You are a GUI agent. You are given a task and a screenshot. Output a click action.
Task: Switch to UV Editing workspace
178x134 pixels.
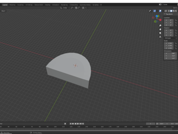pyautogui.click(x=29, y=5)
